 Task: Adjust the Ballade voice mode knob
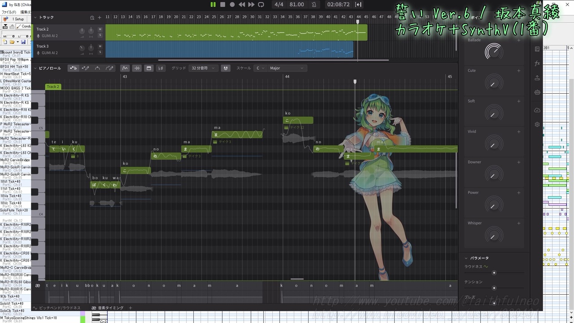(x=493, y=52)
